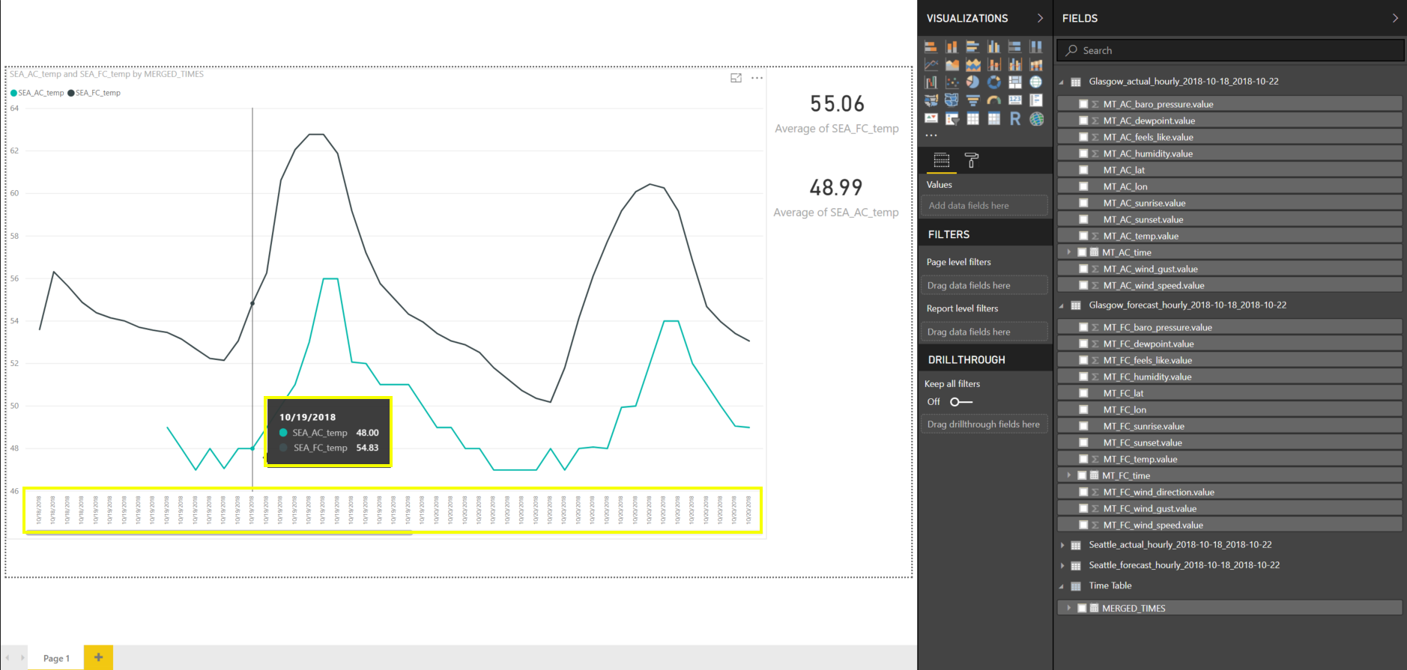Click the Fields search box

tap(1230, 50)
